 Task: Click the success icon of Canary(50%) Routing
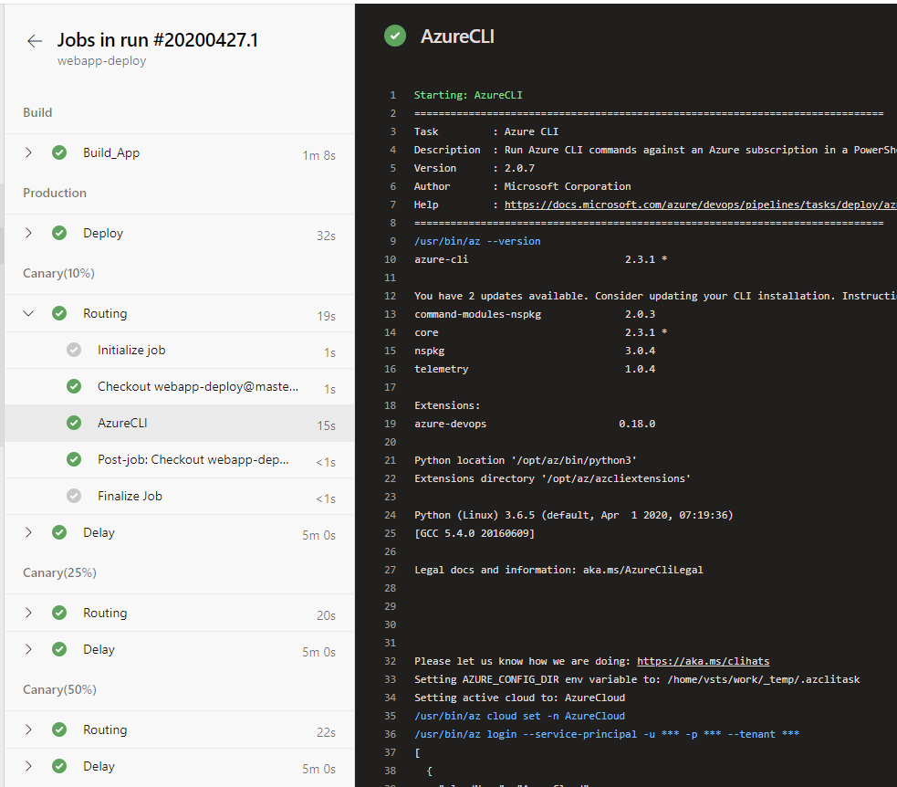coord(59,729)
